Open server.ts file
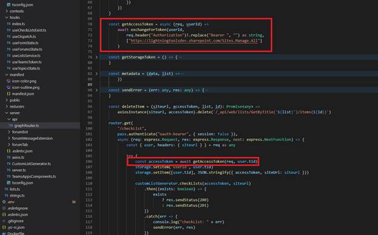Image resolution: width=378 pixels, height=235 pixels. [x=19, y=170]
